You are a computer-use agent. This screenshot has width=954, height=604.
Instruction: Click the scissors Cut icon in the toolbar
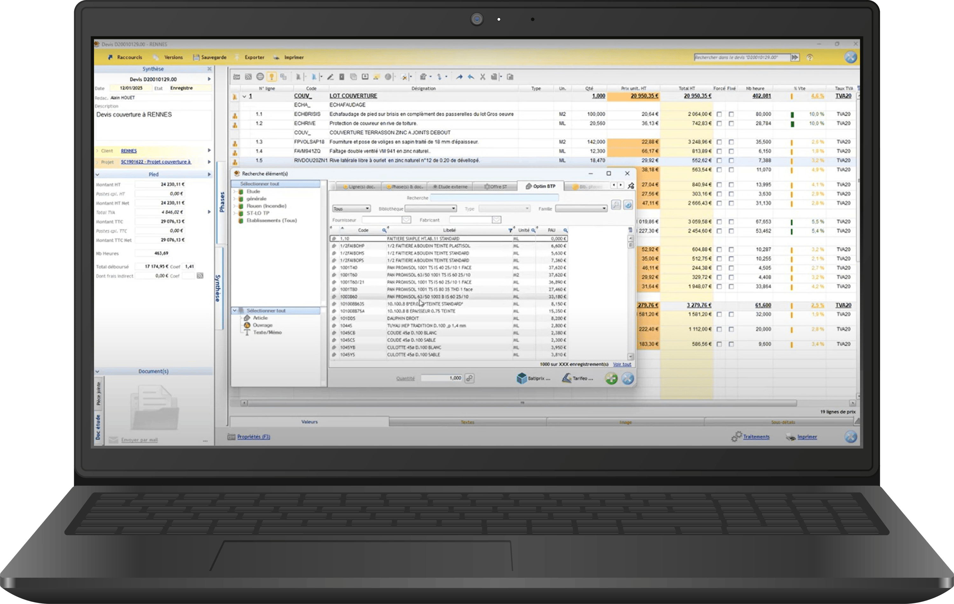pos(483,77)
